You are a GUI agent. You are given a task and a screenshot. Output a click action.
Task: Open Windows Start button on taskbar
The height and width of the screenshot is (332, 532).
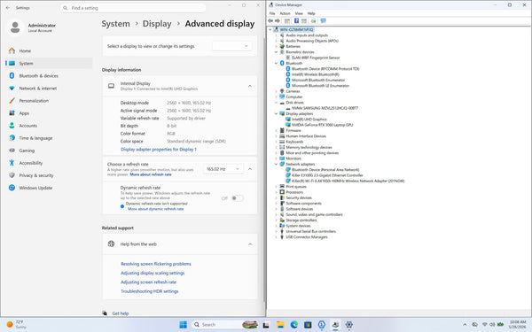(184, 325)
